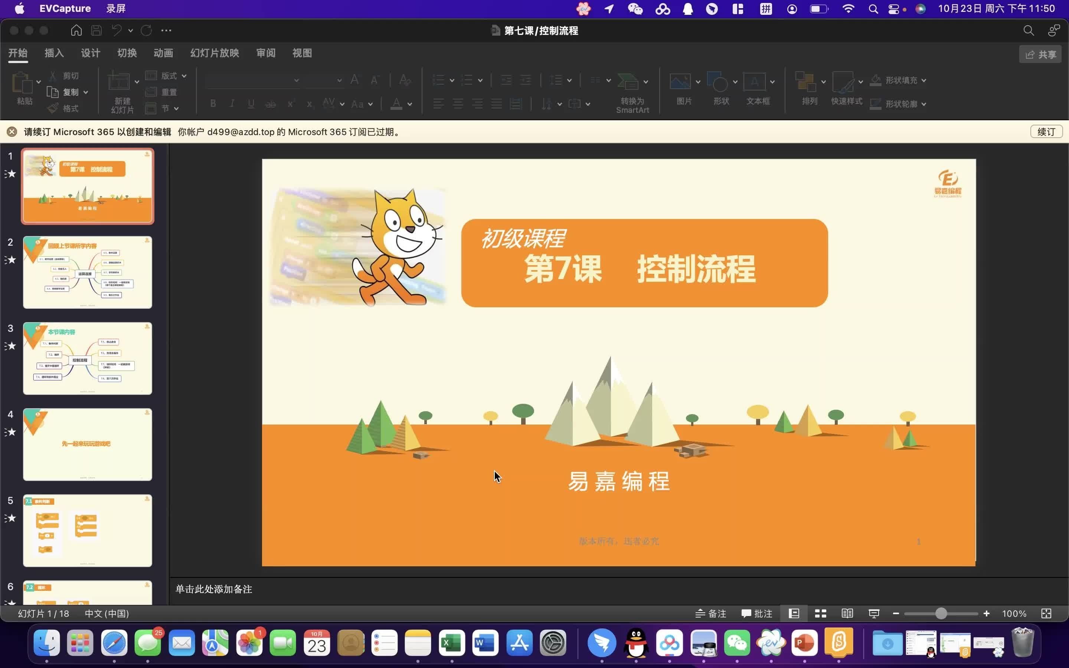Open the 幻灯片放映 ribbon tab
1069x668 pixels.
click(215, 53)
